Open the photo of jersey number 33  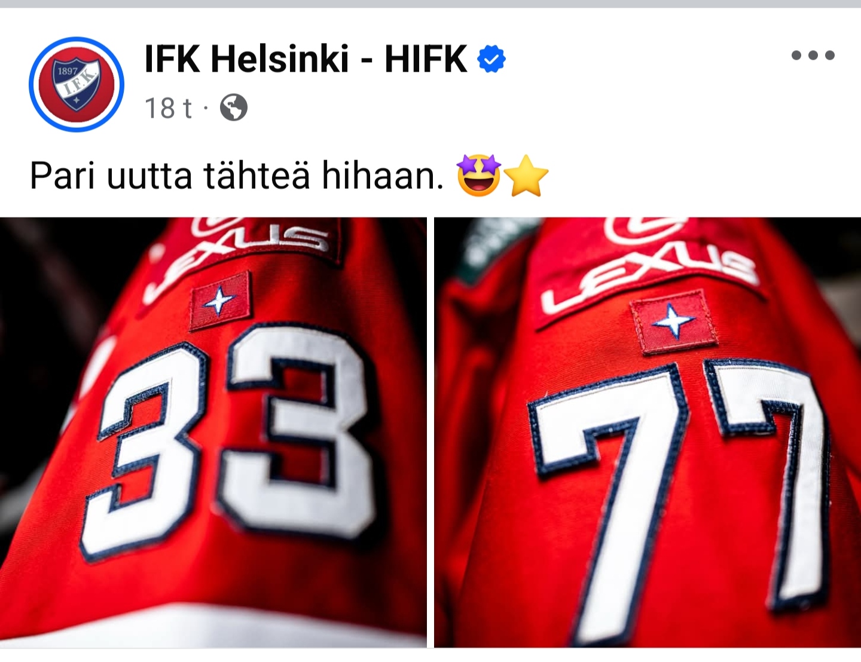[x=213, y=433]
